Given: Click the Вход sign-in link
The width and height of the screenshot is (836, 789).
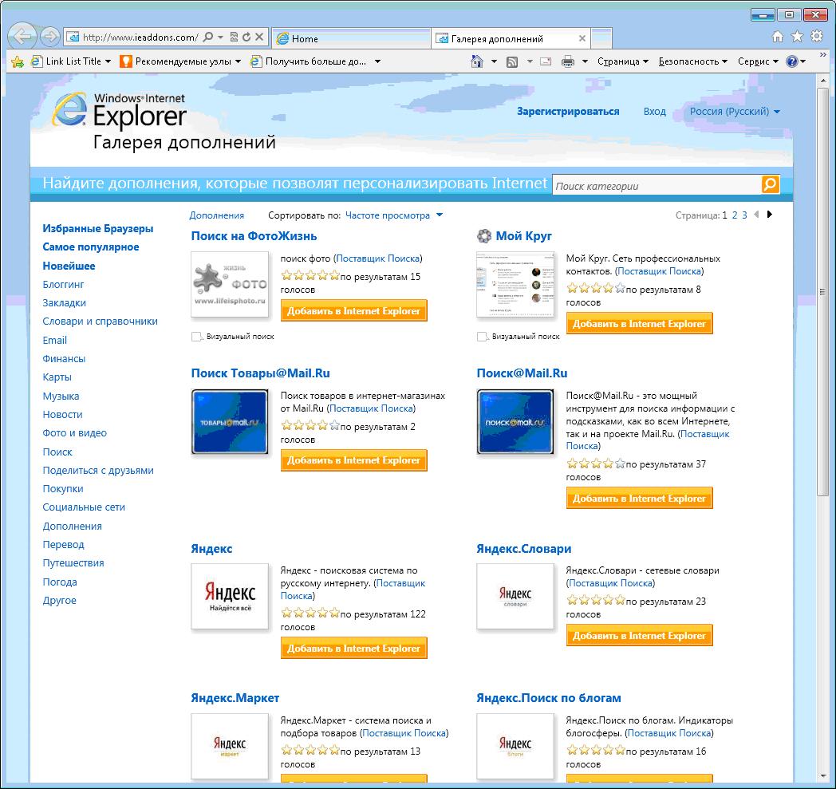Looking at the screenshot, I should [654, 112].
